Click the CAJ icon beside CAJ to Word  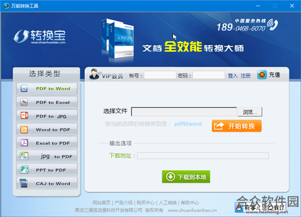tap(24, 183)
